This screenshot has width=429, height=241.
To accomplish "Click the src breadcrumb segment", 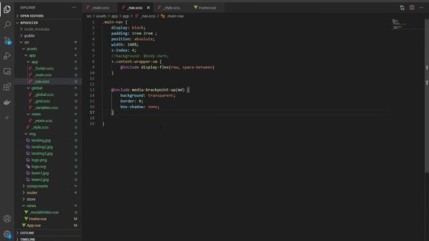I will [88, 16].
